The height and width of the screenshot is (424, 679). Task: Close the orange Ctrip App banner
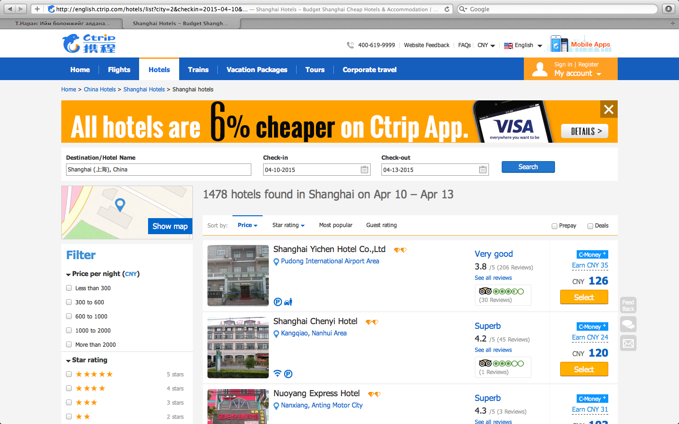point(608,109)
